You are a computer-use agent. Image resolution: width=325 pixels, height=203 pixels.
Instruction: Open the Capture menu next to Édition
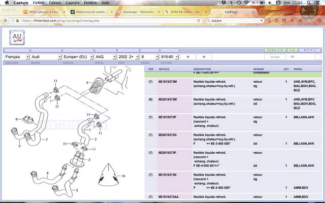click(72, 3)
